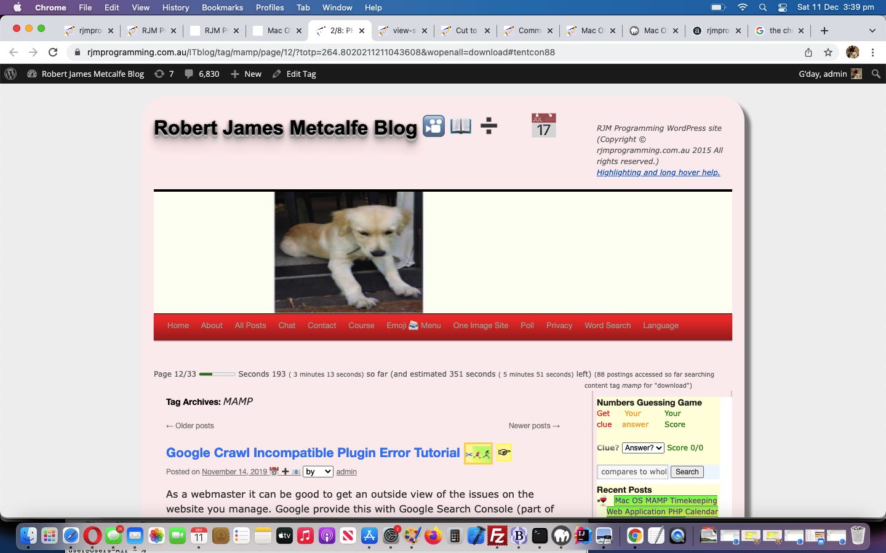886x553 pixels.
Task: Reload the page with the refresh icon
Action: pos(53,52)
